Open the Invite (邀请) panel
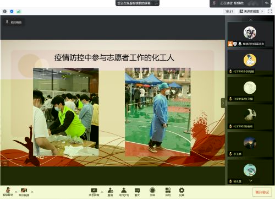 [110, 192]
